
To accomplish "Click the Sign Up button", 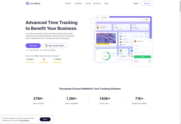I will 147,4.
